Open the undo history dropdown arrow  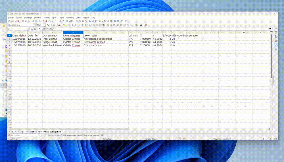coord(53,21)
